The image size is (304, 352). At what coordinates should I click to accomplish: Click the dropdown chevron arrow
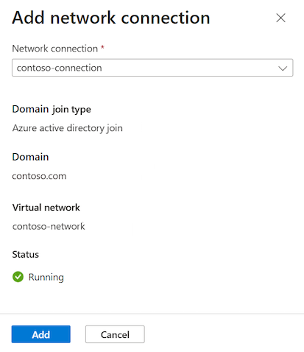[283, 68]
